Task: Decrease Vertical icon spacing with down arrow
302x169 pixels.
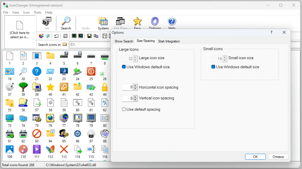Action: pyautogui.click(x=135, y=99)
